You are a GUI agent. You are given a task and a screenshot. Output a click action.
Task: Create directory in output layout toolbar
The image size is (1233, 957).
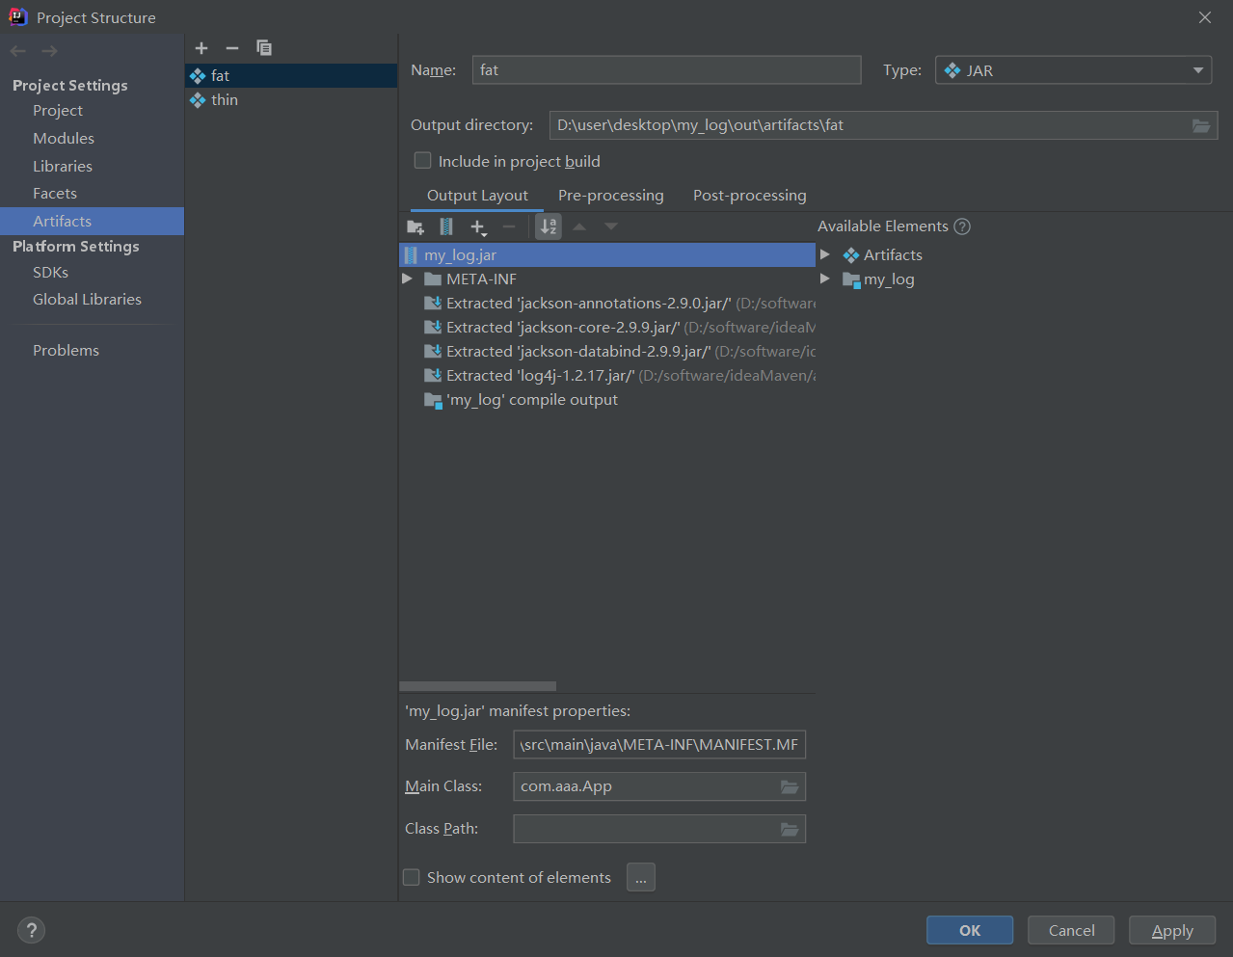pos(415,227)
